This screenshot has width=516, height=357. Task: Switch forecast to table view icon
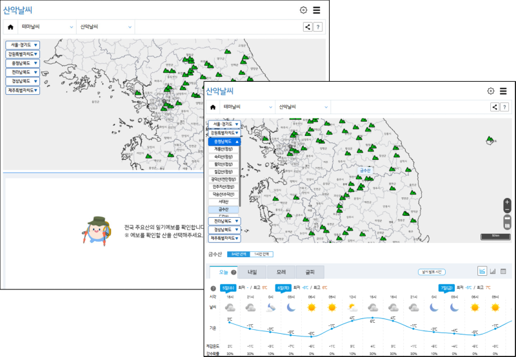point(503,272)
